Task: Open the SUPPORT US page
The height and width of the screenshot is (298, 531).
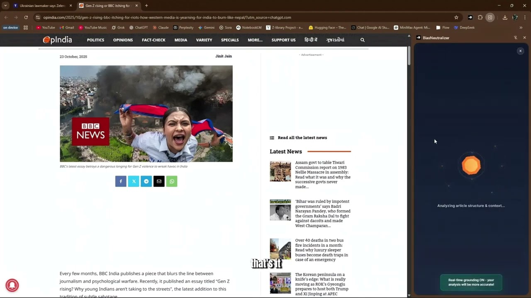Action: point(283,40)
